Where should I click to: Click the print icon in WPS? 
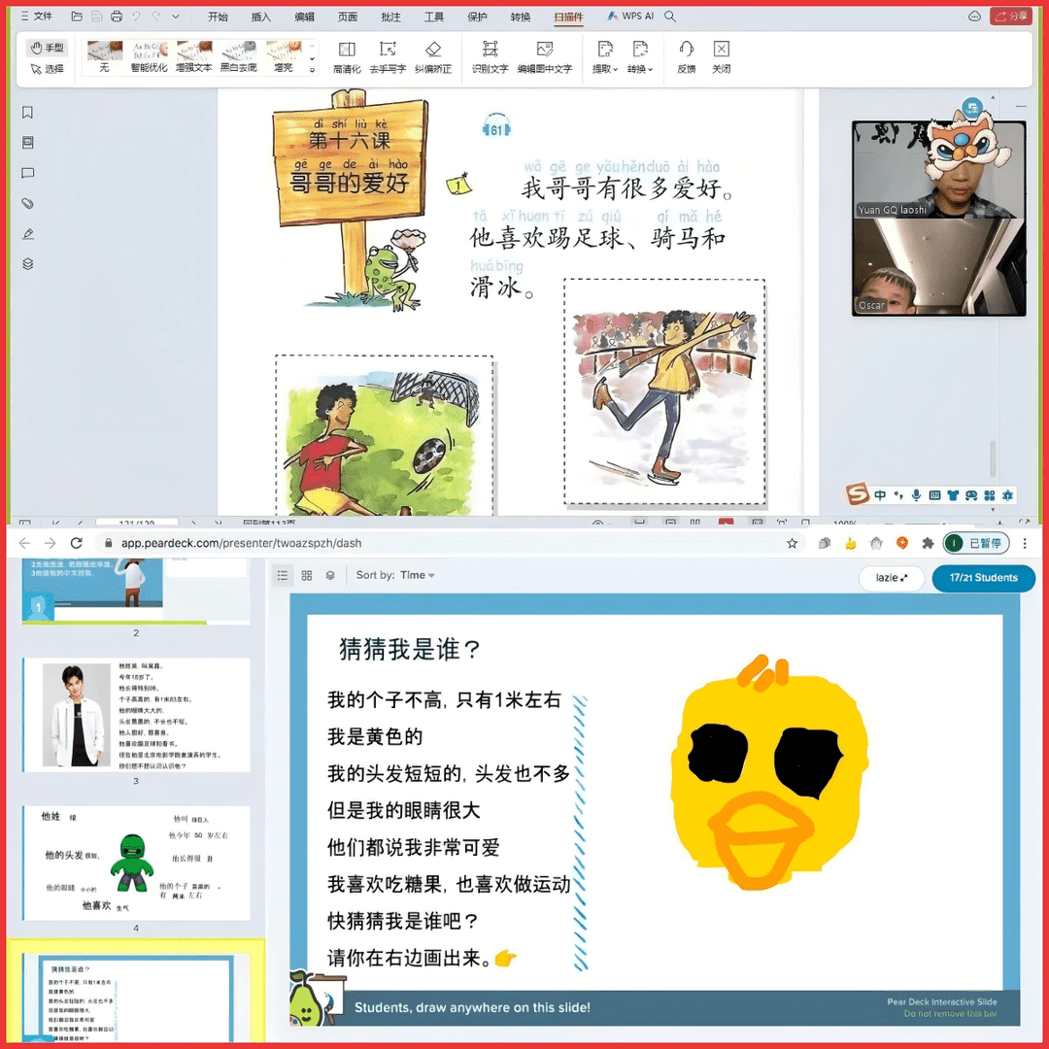click(x=117, y=17)
